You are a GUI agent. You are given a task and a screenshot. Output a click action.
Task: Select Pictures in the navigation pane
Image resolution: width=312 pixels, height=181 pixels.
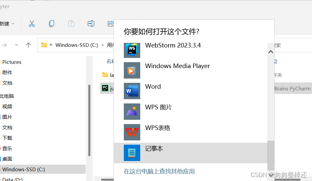[12, 62]
